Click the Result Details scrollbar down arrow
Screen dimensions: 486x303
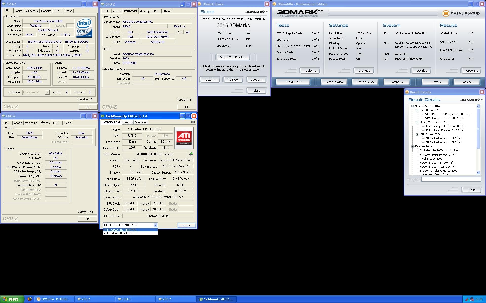click(x=478, y=173)
